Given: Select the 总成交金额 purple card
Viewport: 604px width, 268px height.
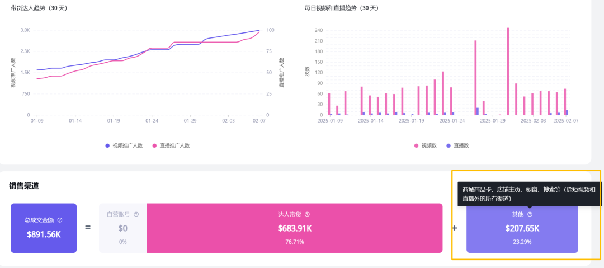Looking at the screenshot, I should (44, 228).
